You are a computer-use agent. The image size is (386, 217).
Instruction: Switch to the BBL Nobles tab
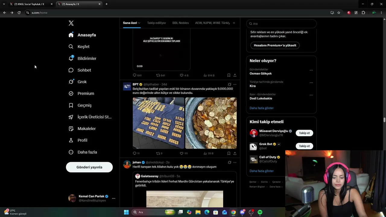pyautogui.click(x=181, y=23)
